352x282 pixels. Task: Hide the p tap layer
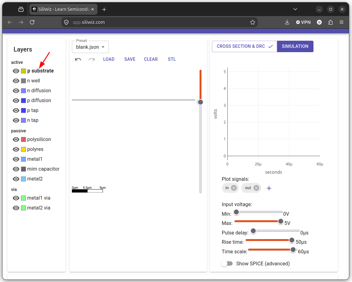pyautogui.click(x=16, y=110)
